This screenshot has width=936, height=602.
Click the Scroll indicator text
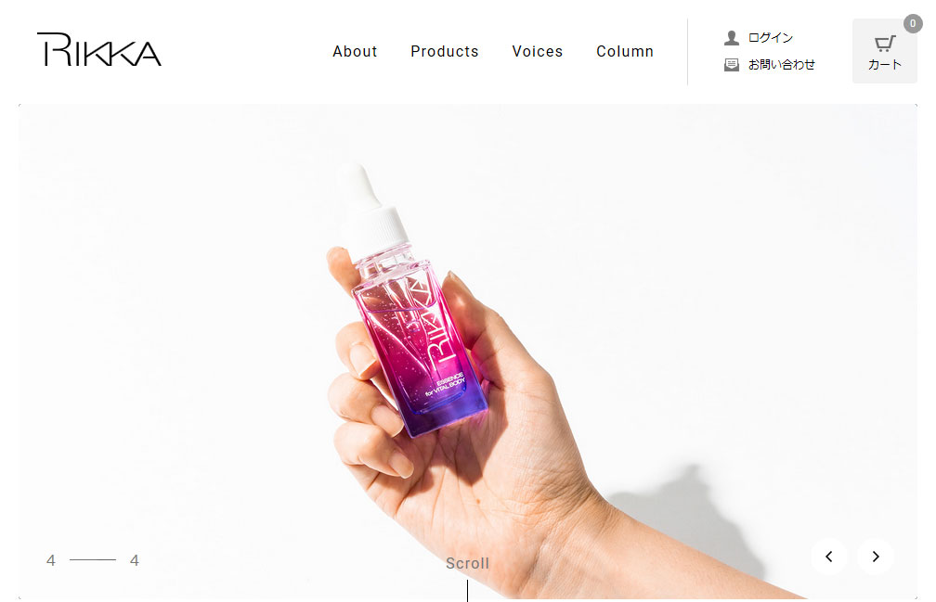coord(467,563)
